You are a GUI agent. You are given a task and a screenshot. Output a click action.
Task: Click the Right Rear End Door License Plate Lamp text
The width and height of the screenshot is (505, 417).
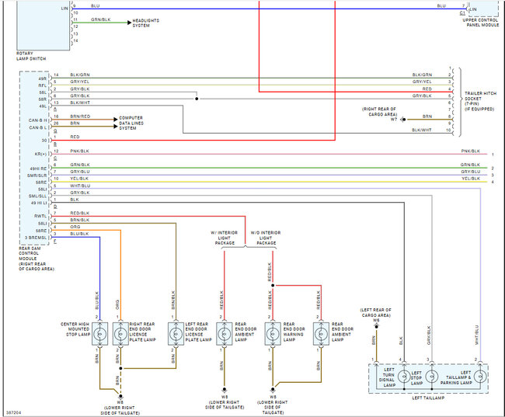tap(142, 332)
